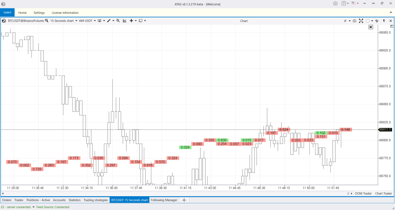Open the Trading strategies tab
This screenshot has width=395, height=210.
96,200
